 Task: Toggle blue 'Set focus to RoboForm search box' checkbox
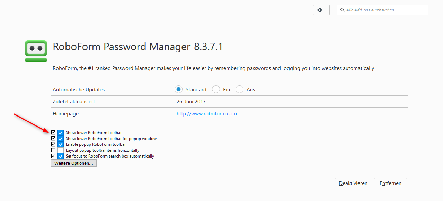click(61, 156)
